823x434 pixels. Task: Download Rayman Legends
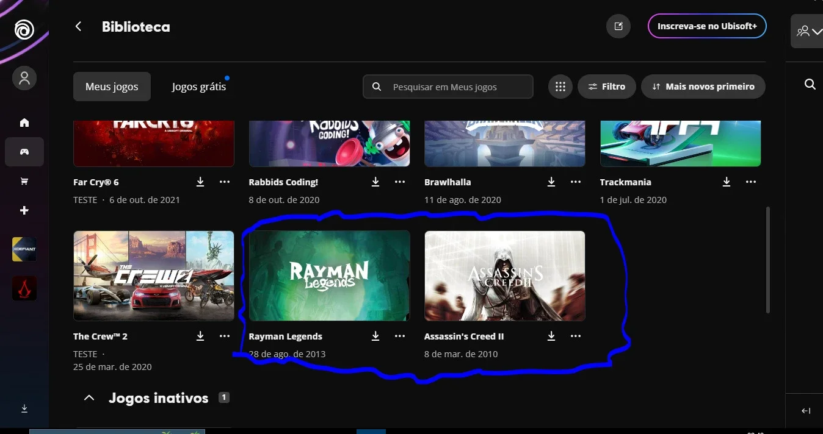point(375,336)
